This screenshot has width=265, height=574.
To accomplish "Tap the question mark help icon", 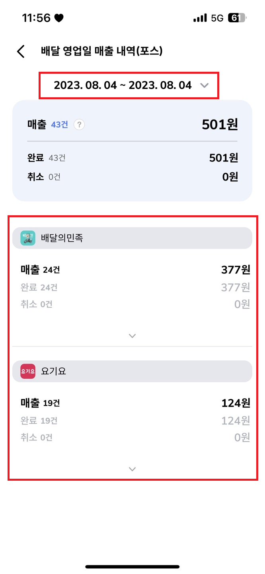I will (79, 125).
